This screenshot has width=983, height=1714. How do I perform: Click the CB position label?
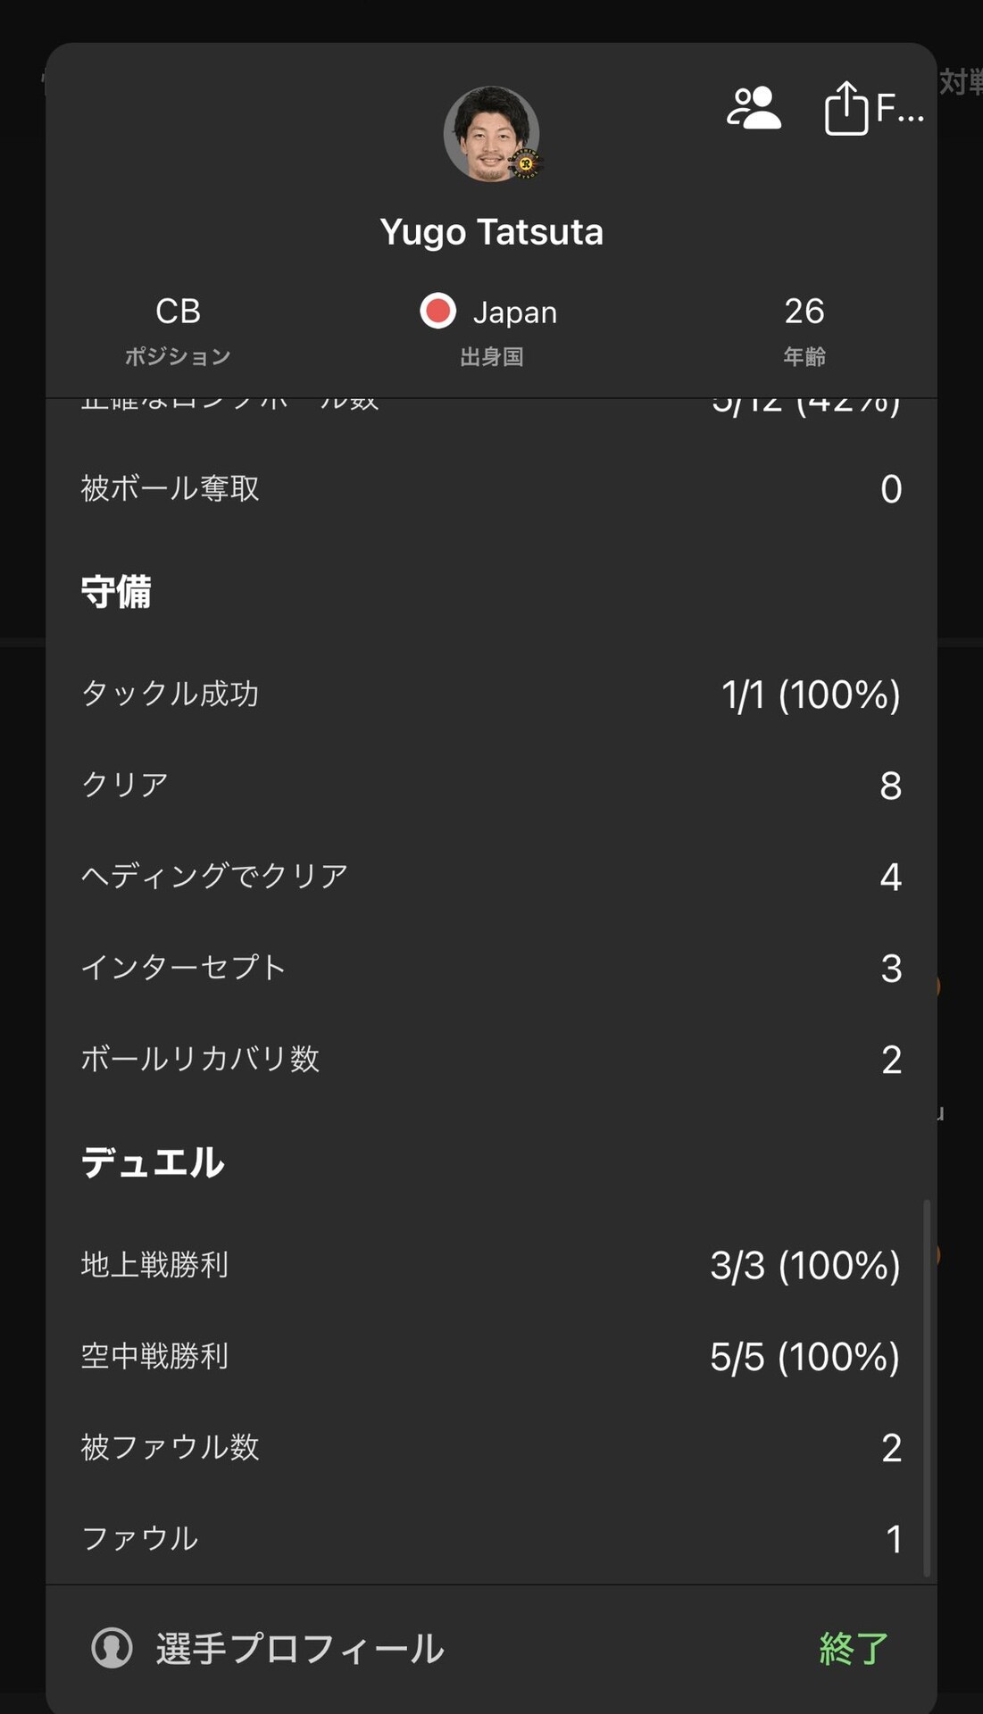point(178,312)
